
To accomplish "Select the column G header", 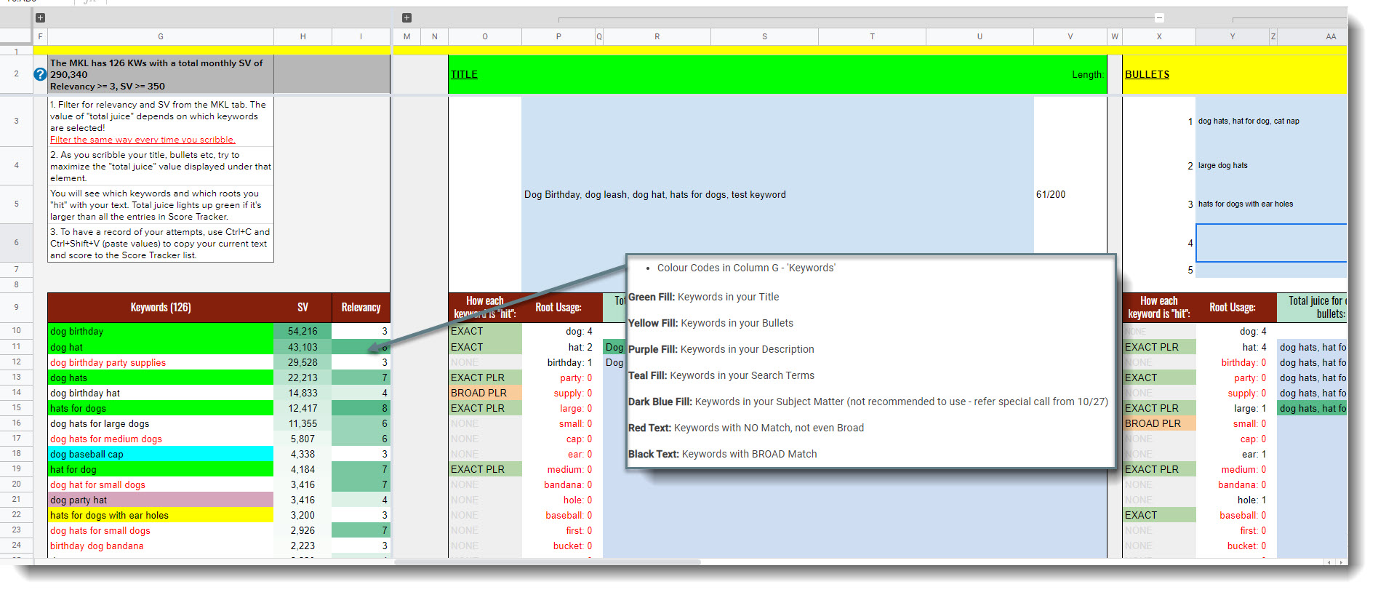I will click(x=161, y=36).
